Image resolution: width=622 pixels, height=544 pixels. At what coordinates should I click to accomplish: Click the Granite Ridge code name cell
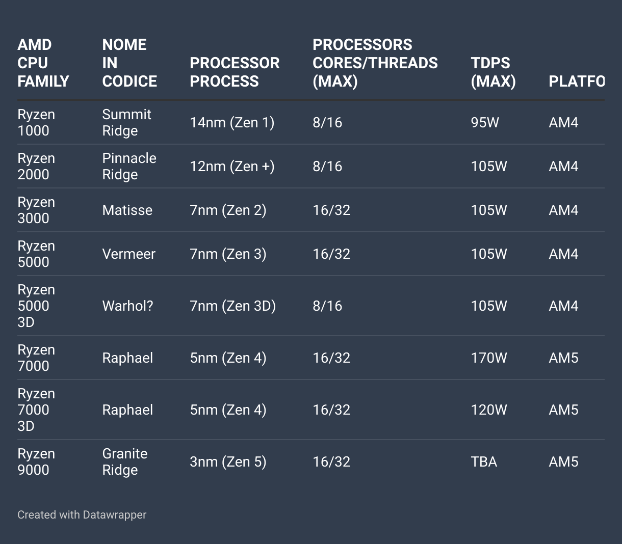tap(124, 461)
